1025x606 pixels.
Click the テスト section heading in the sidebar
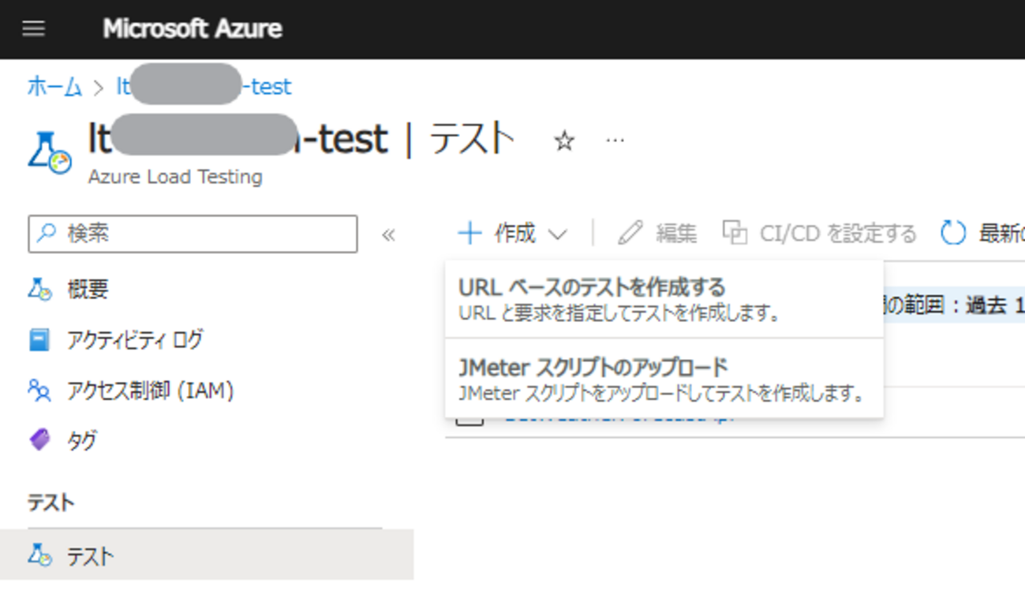(51, 503)
